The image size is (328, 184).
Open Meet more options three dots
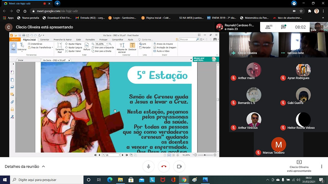(x=321, y=166)
